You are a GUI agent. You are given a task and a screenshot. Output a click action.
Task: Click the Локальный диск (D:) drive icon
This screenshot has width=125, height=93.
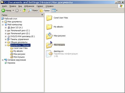pyautogui.click(x=9, y=33)
